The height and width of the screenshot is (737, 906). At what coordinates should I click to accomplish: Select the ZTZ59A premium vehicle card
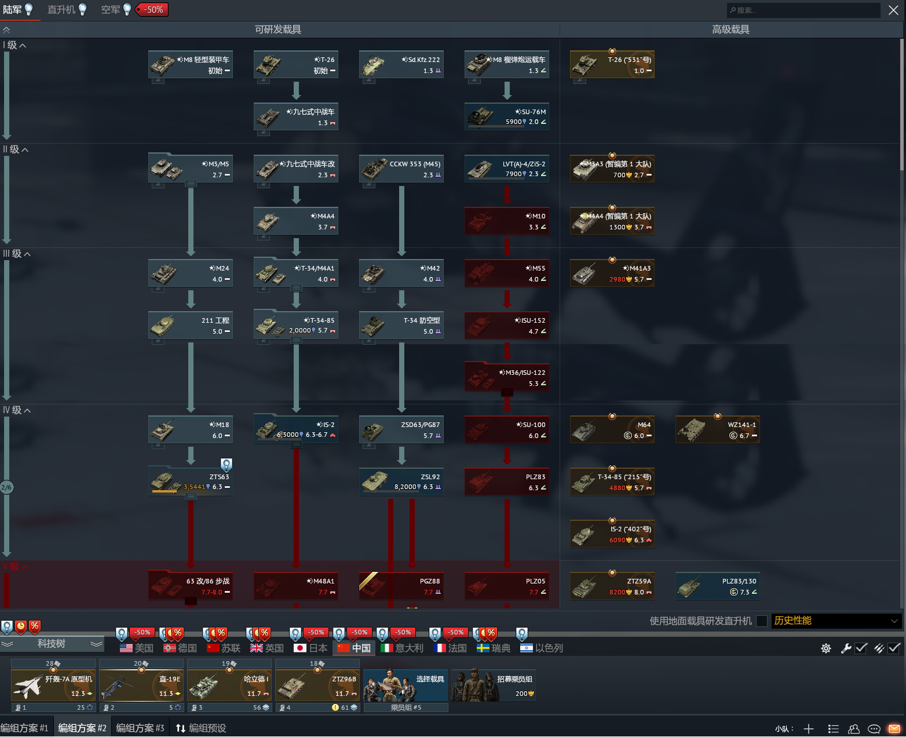coord(612,586)
